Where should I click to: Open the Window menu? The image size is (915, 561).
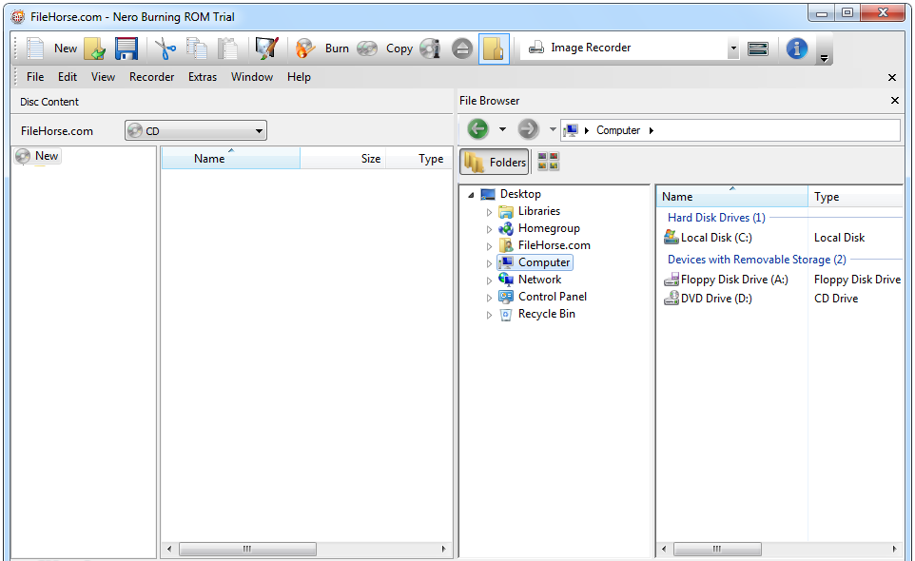251,77
